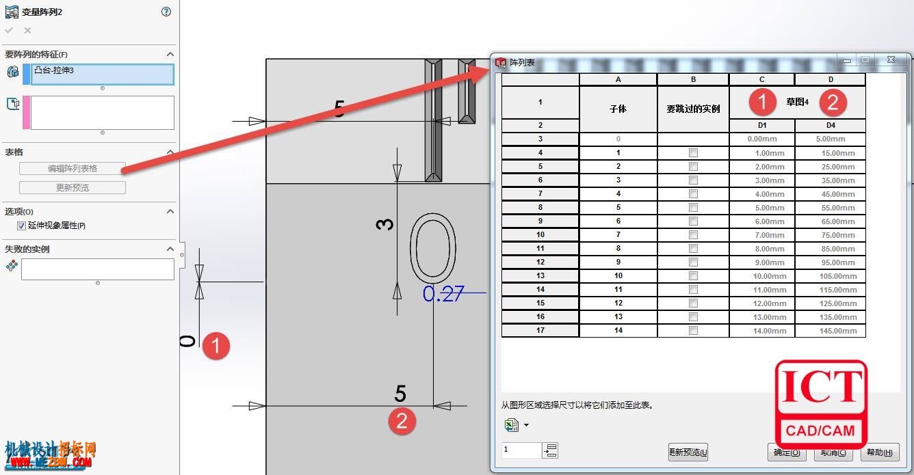Click the 变量阵列2 feature icon in panel header
Image resolution: width=914 pixels, height=475 pixels.
coord(11,12)
